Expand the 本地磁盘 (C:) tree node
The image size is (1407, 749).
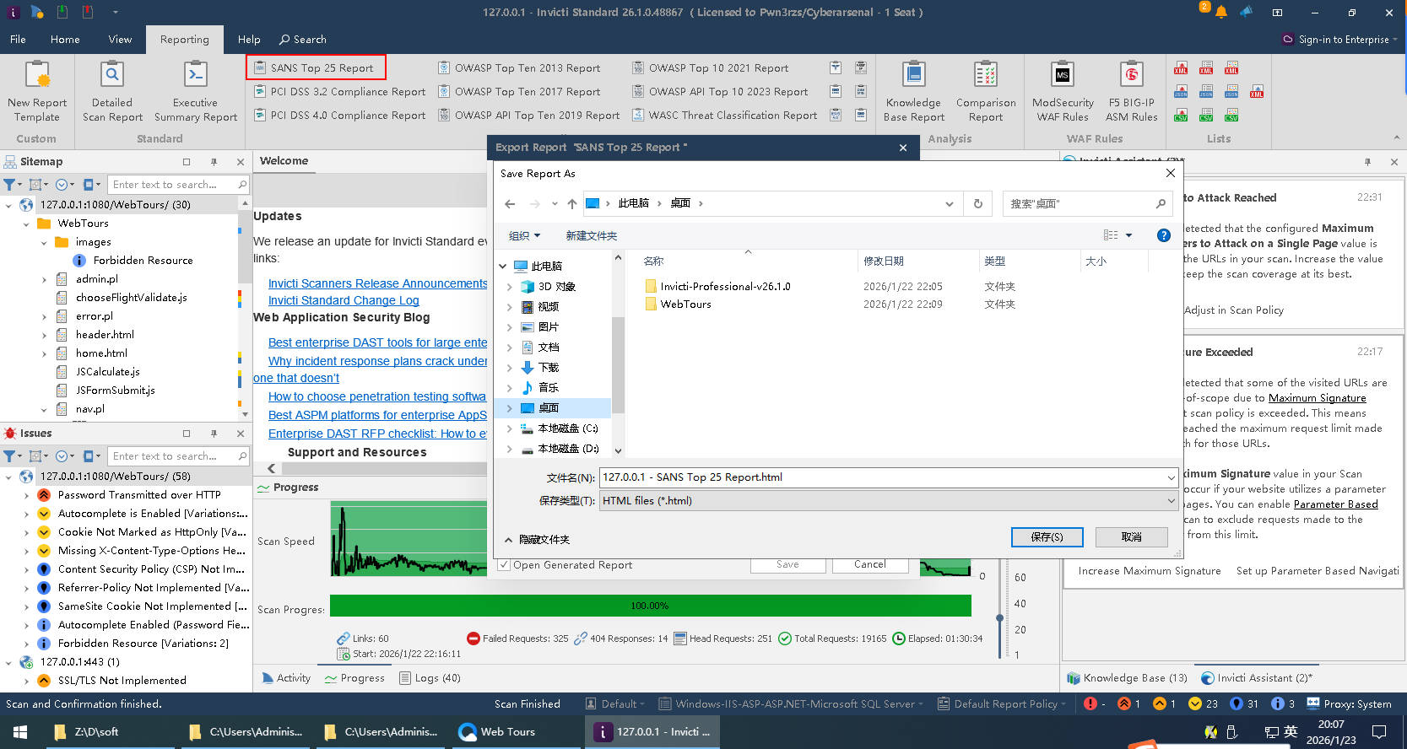coord(509,428)
